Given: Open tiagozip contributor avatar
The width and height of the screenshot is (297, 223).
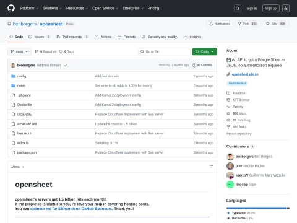Looking at the screenshot, I should [230, 185].
